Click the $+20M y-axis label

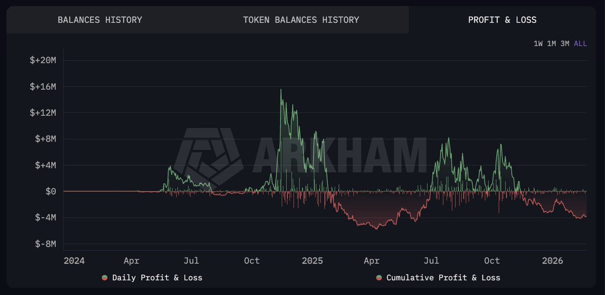click(42, 61)
